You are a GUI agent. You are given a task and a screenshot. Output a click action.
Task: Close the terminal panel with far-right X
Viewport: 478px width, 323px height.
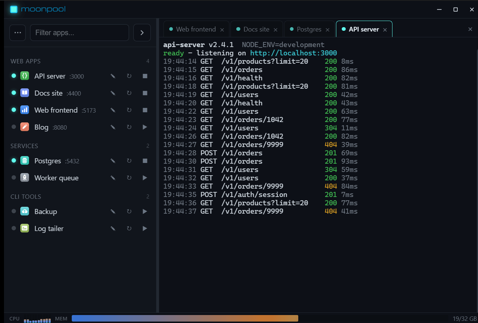click(x=470, y=29)
